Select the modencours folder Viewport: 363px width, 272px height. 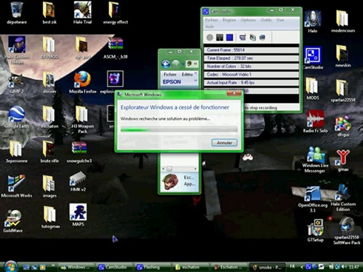coord(343,22)
